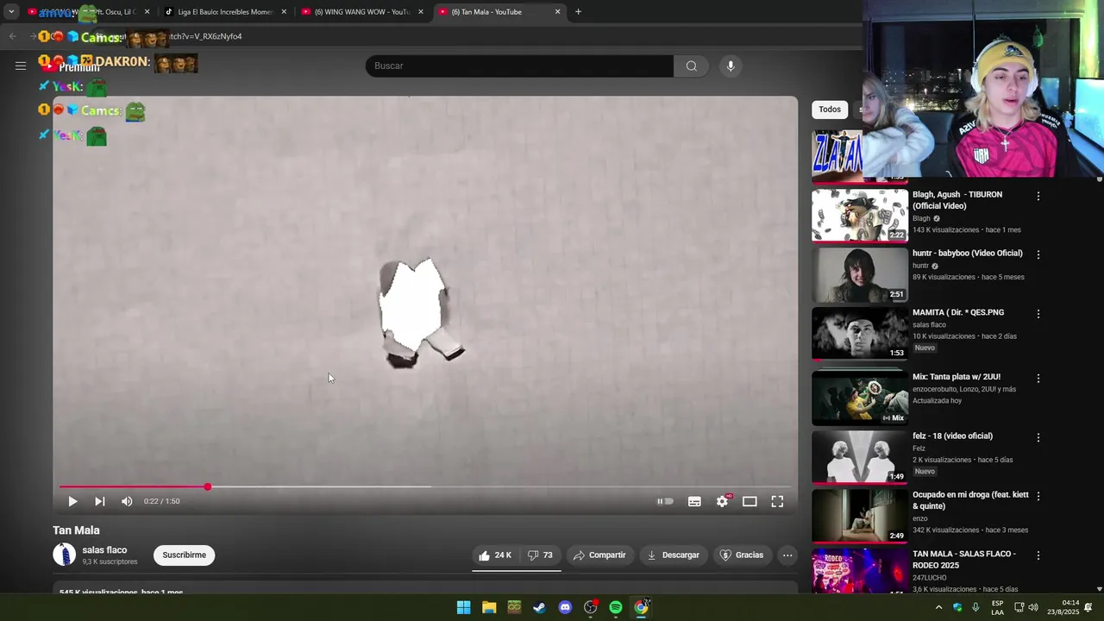Open Ocupado en mi droga video title
The image size is (1104, 621).
click(x=970, y=500)
